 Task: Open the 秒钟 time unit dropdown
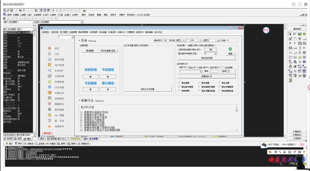click(229, 71)
